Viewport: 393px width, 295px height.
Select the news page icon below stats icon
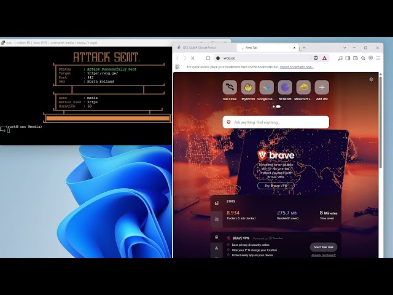coord(217,219)
